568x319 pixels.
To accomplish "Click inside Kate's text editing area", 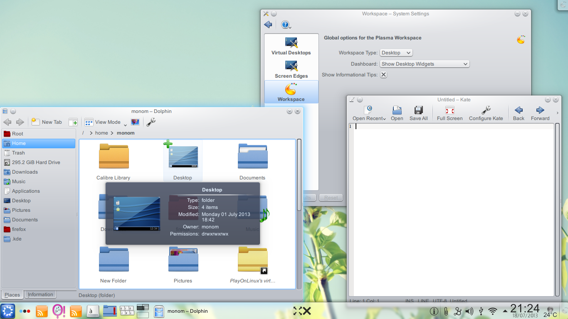I will [x=454, y=209].
